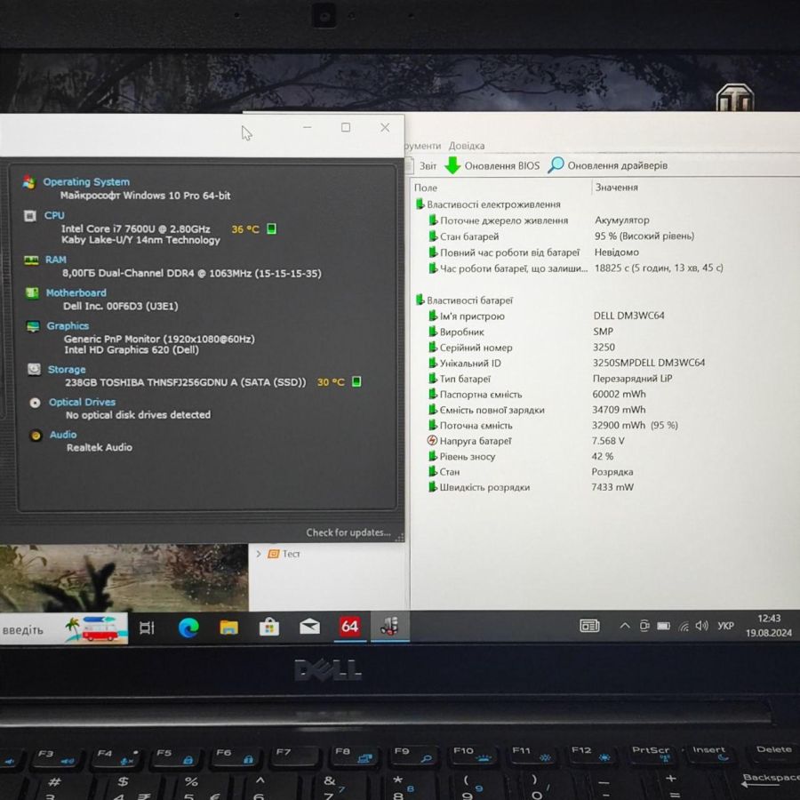Select Ємність повної зарядки row
This screenshot has width=800, height=800.
[537, 410]
